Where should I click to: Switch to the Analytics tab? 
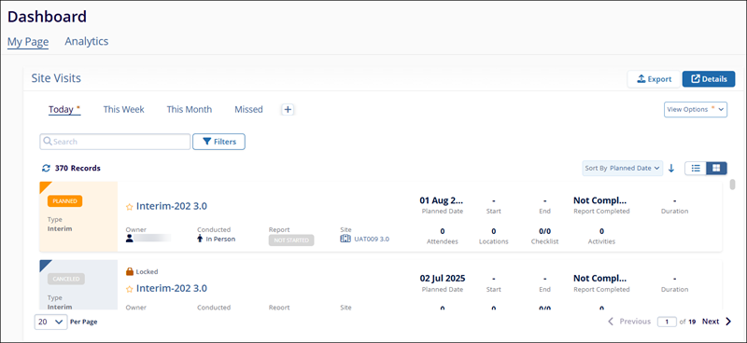tap(87, 41)
